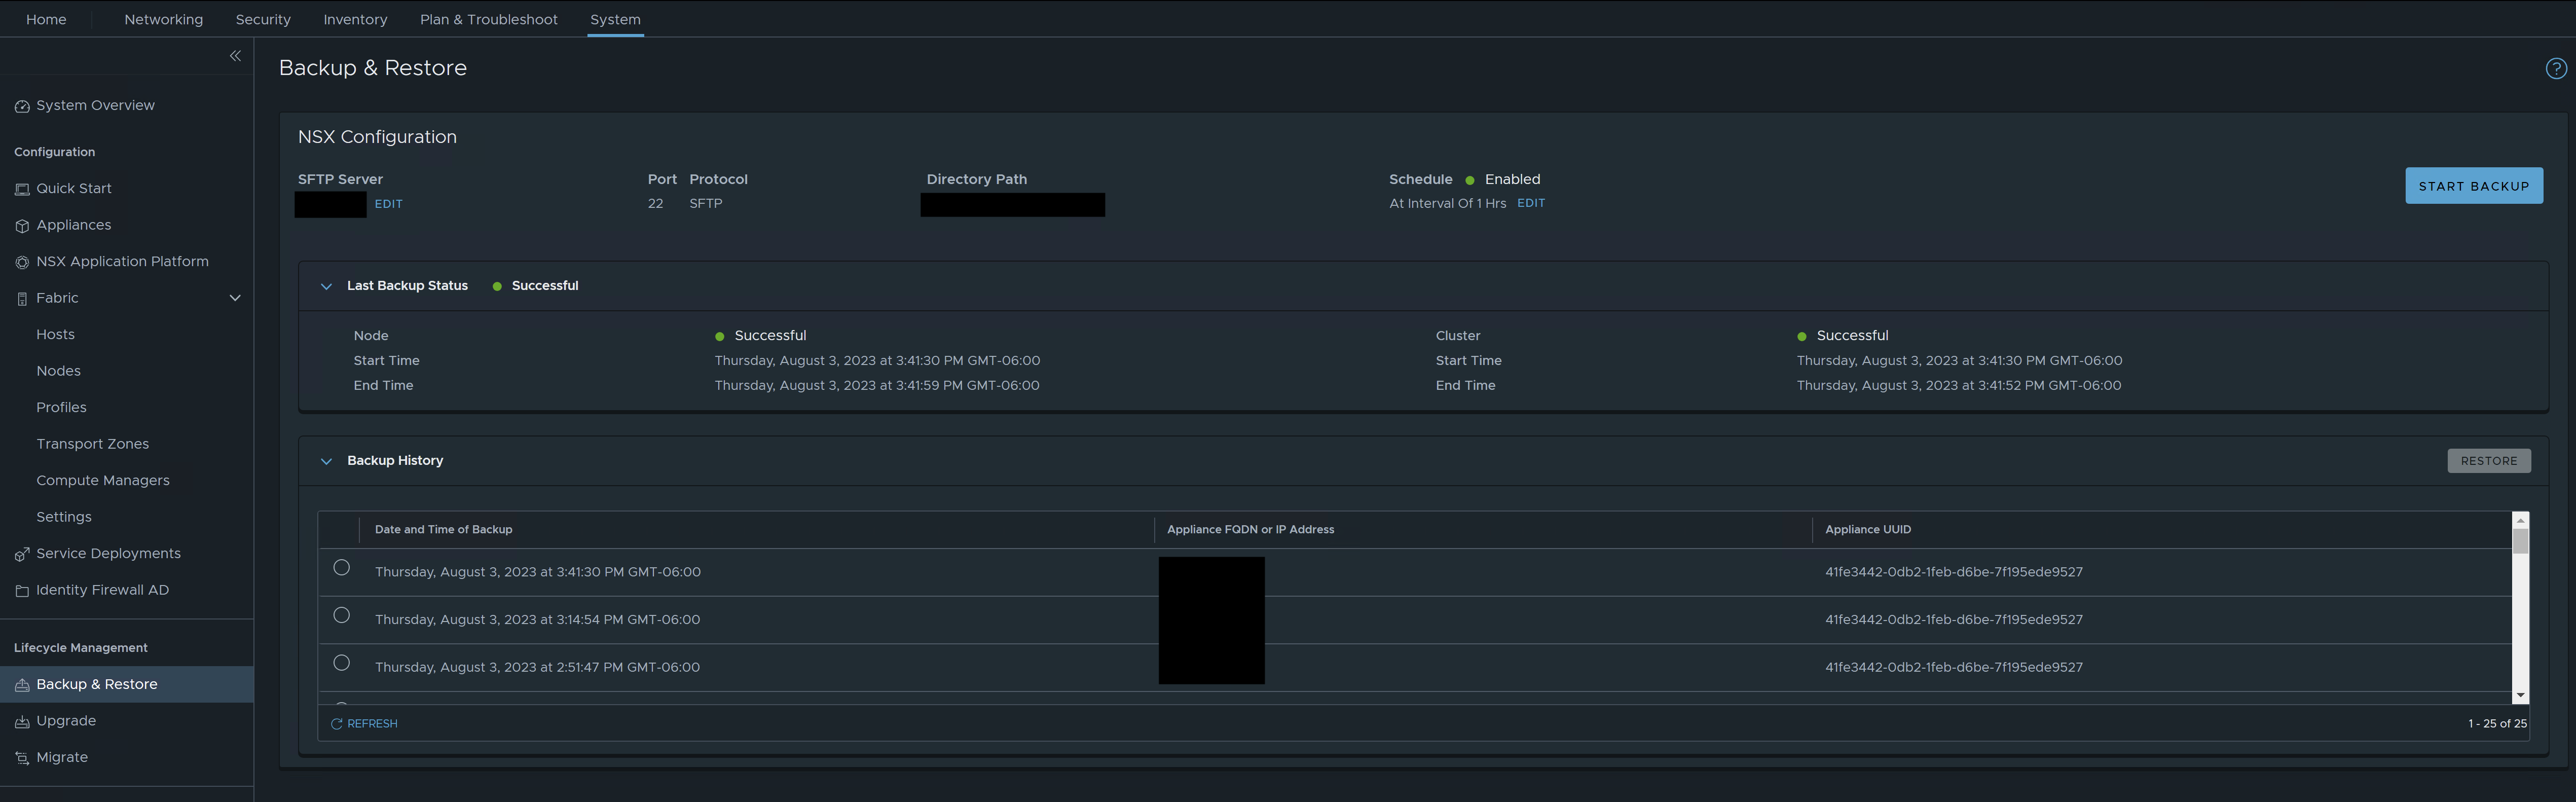Open Migrate under Lifecycle Management
The height and width of the screenshot is (802, 2576).
point(62,757)
